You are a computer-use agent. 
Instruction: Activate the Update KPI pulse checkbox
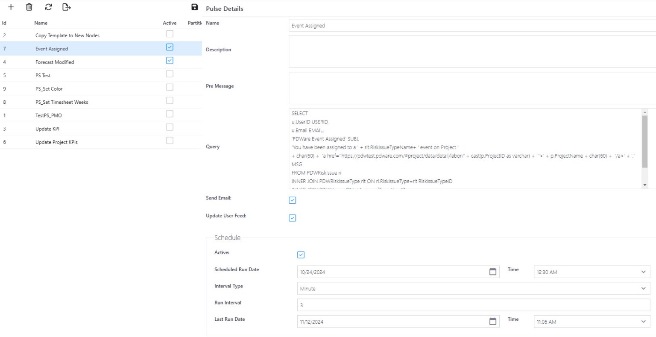pos(169,127)
